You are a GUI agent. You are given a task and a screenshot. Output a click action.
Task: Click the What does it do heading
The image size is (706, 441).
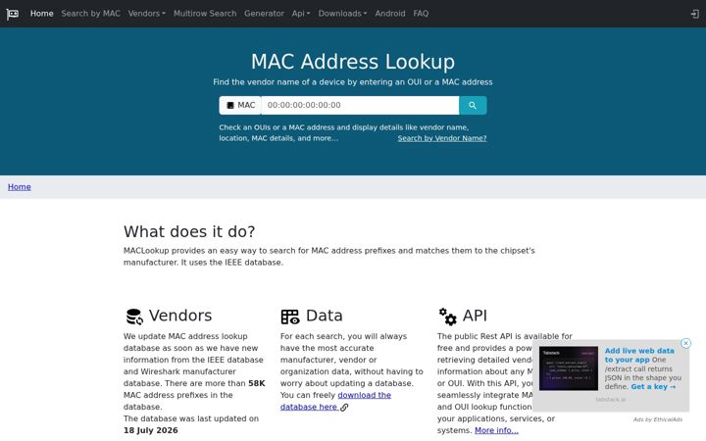point(189,231)
